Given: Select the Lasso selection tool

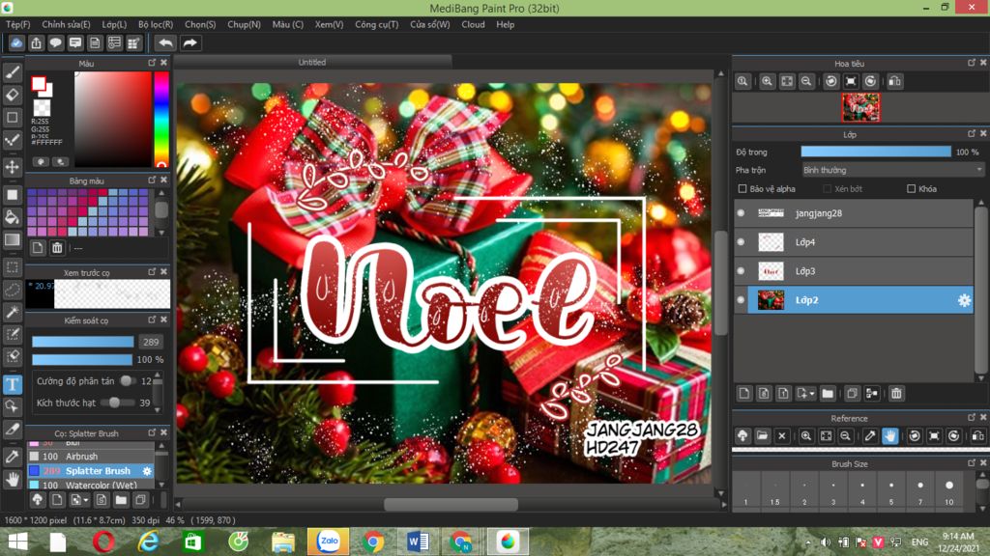Looking at the screenshot, I should coord(12,290).
